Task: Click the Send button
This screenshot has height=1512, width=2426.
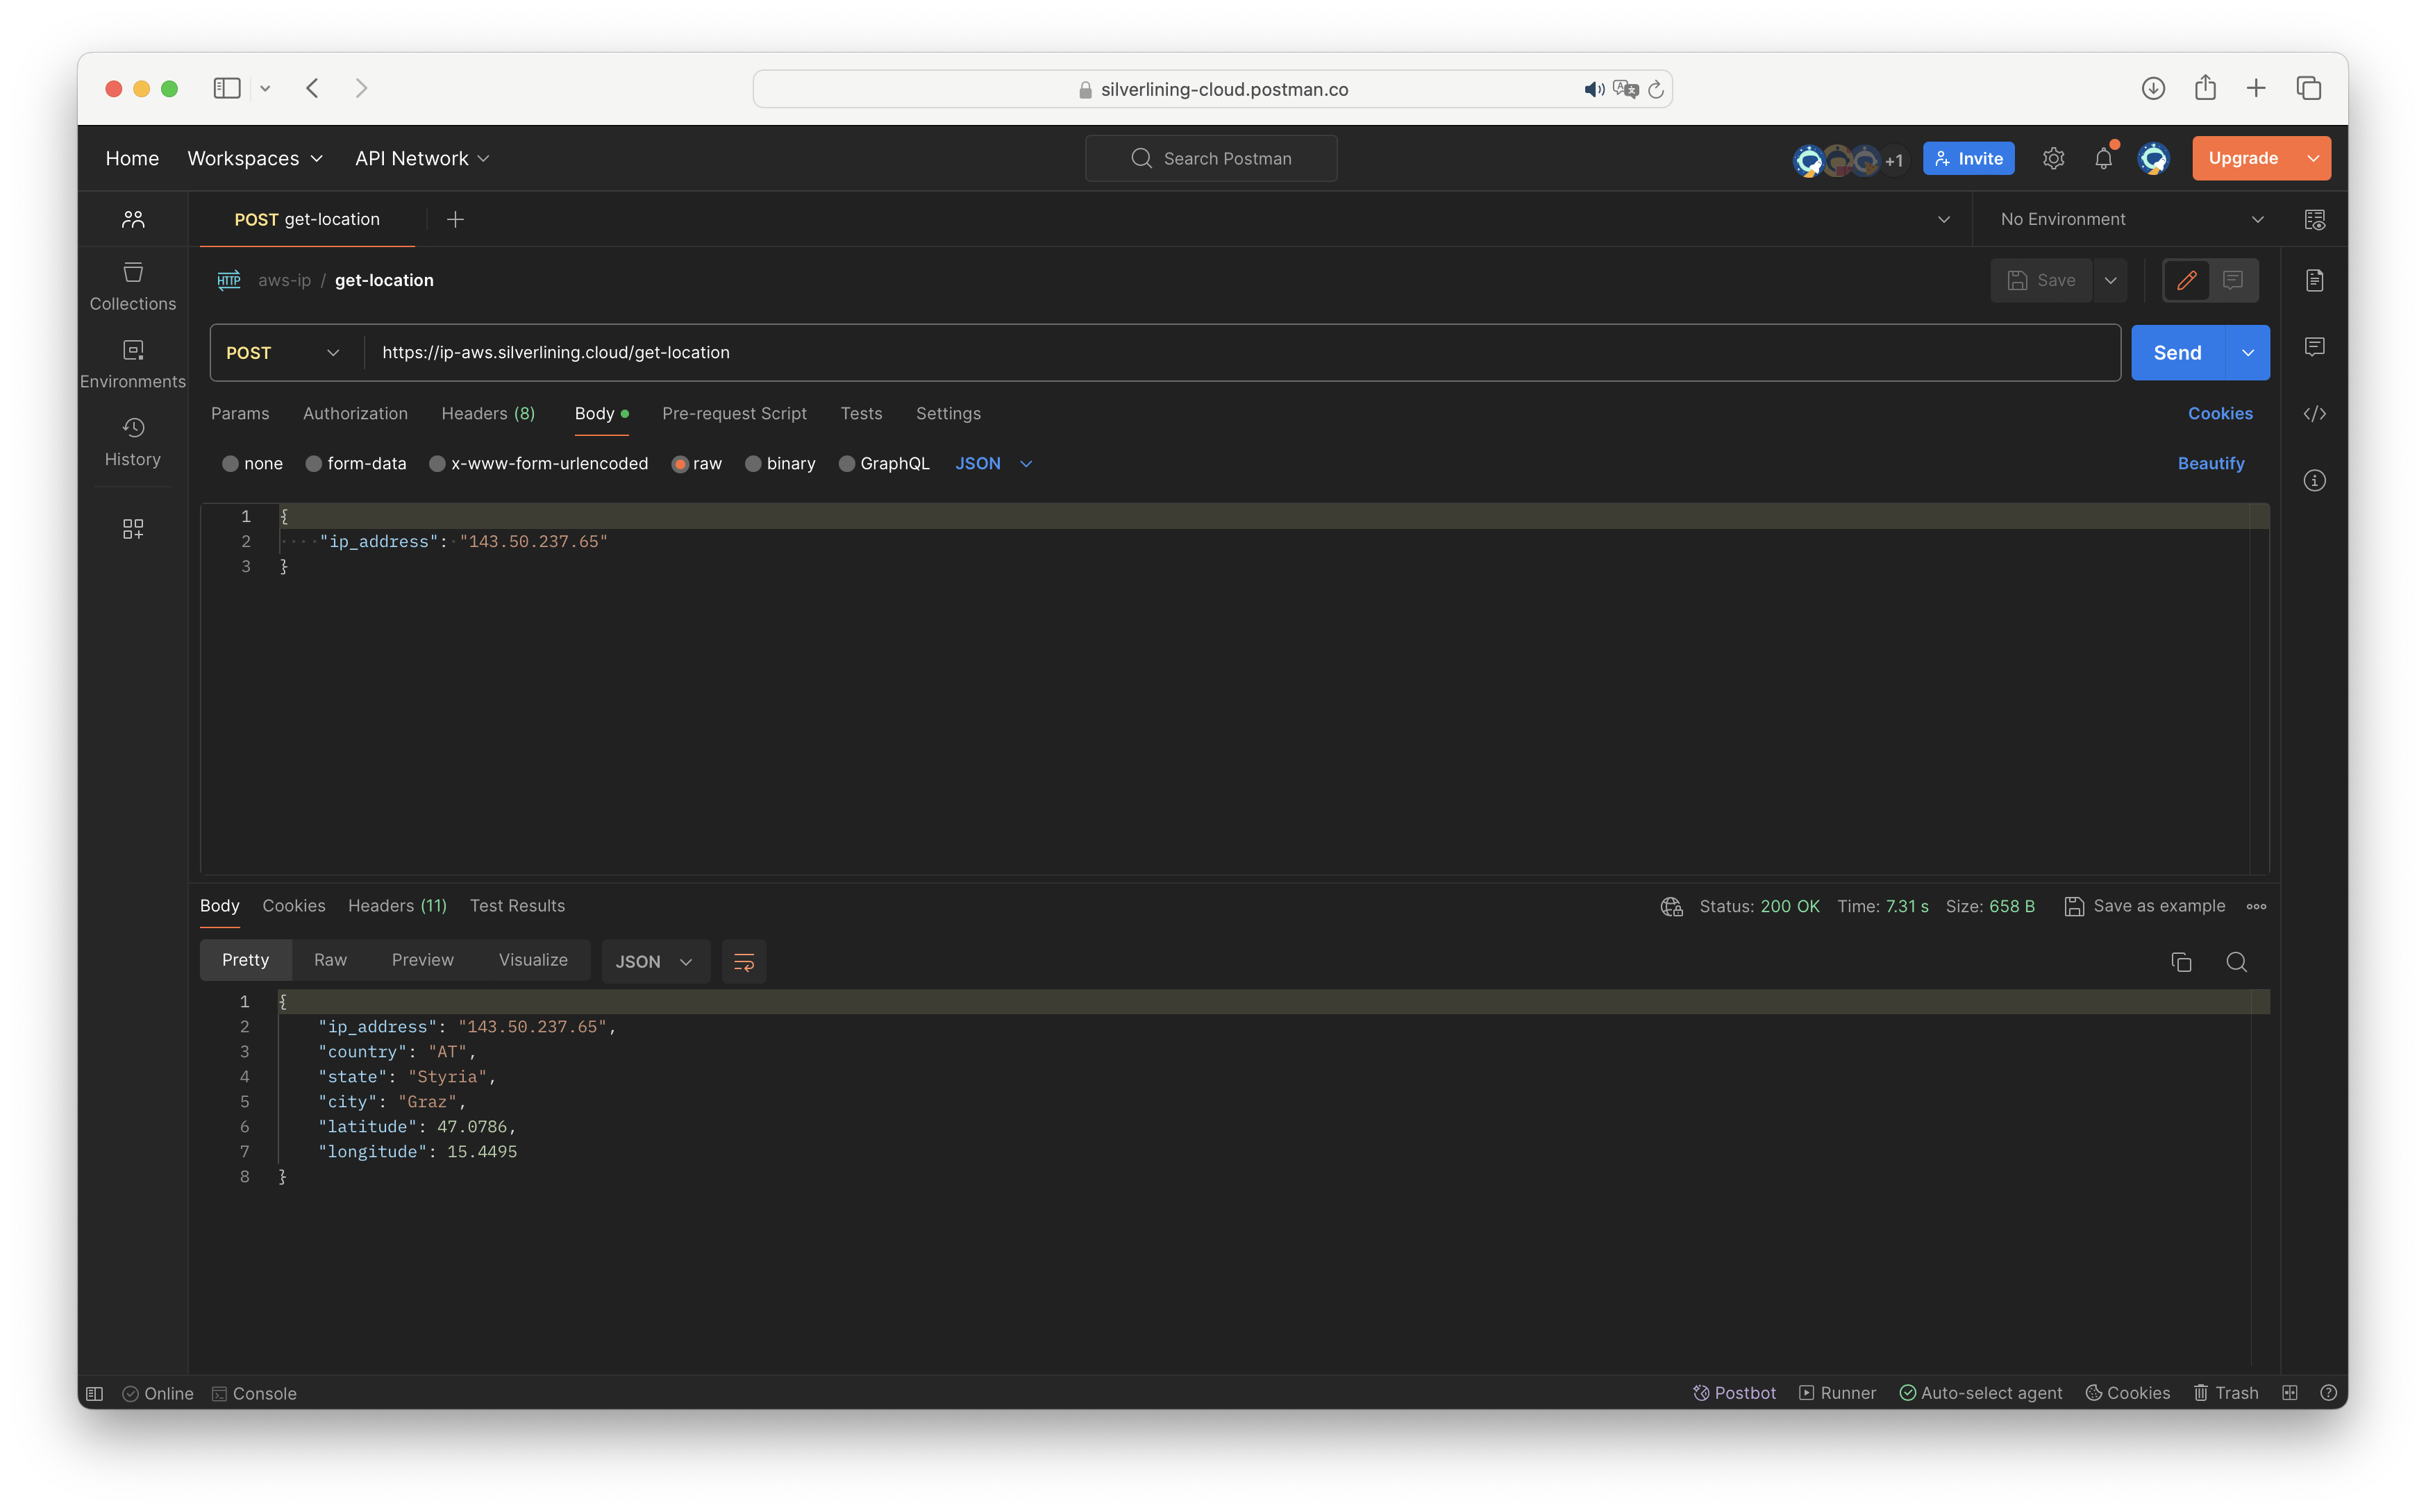Action: (2177, 353)
